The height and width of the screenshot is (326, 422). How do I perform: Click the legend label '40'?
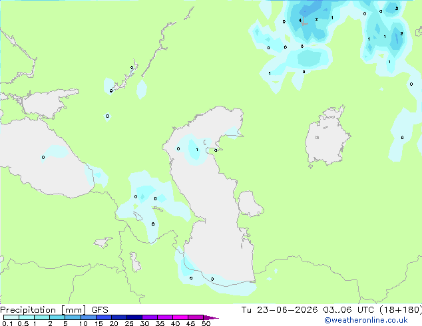pos(175,323)
